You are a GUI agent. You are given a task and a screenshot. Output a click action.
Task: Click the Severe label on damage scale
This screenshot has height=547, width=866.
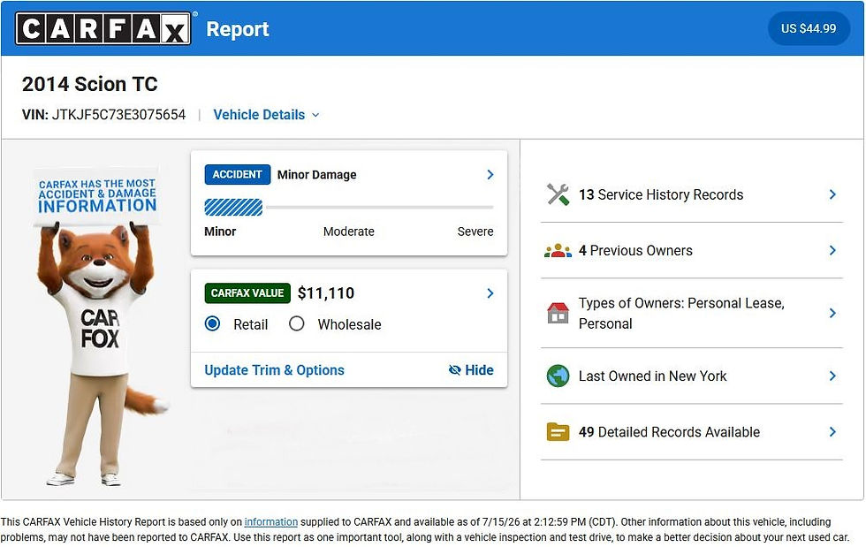click(475, 232)
